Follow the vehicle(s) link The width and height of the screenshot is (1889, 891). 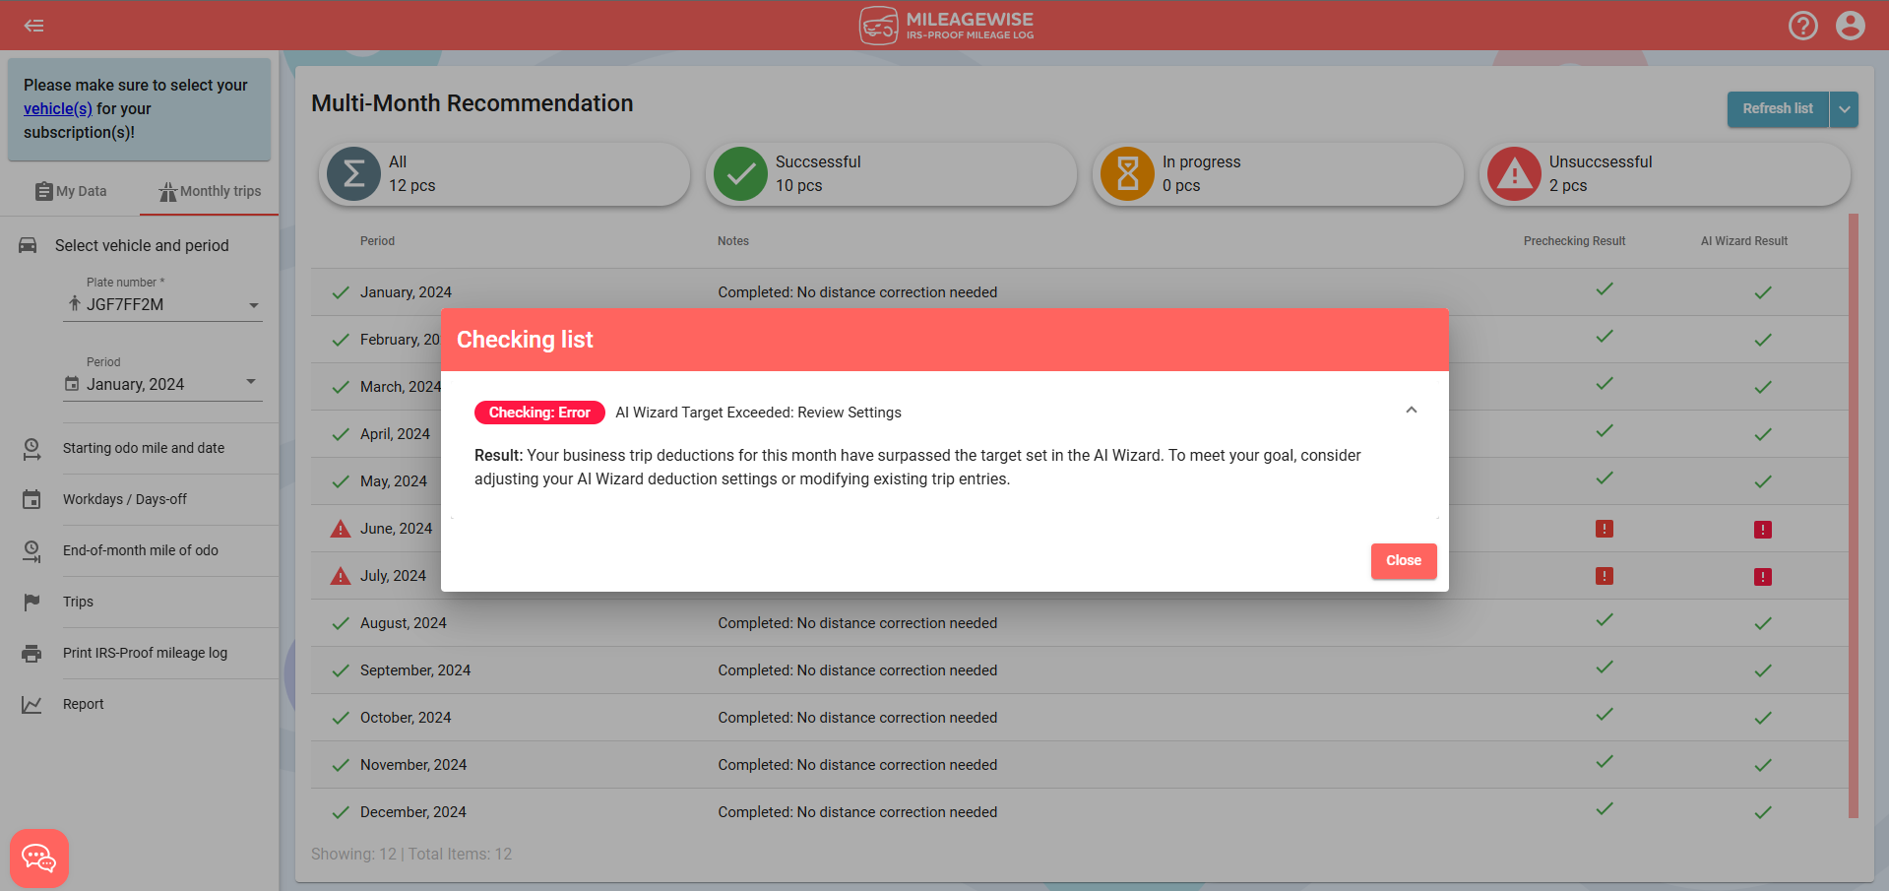pyautogui.click(x=58, y=108)
